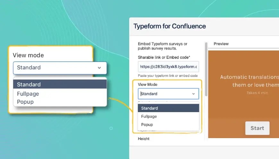
Task: Open the View Mode select in the Typeform dialog
Action: point(168,94)
